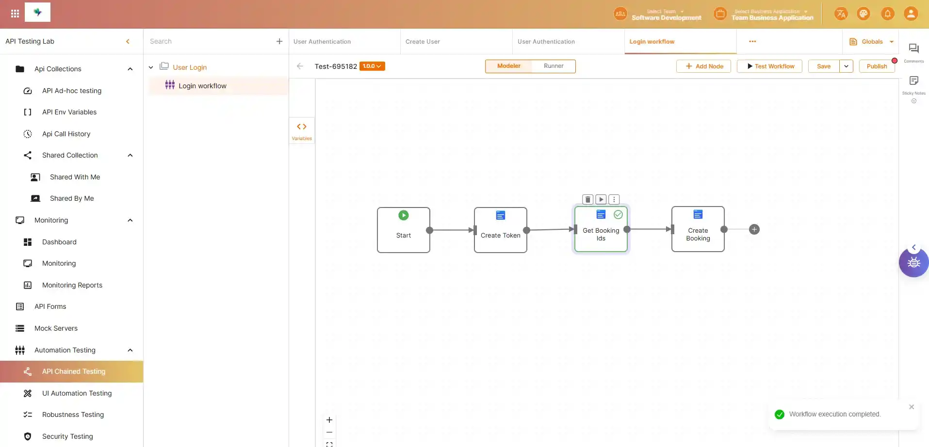929x447 pixels.
Task: Open the Variables code panel
Action: [302, 130]
